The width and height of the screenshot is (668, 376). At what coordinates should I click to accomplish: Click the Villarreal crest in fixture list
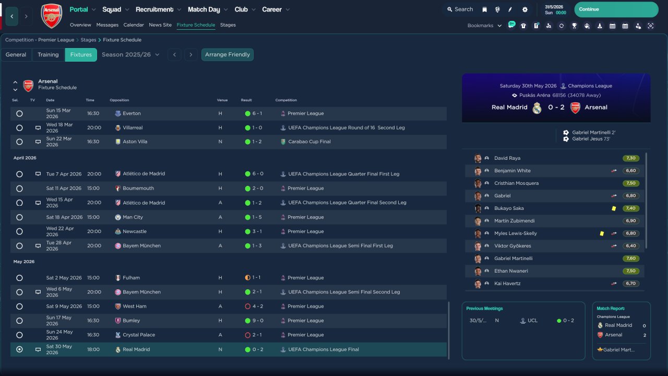coord(118,127)
